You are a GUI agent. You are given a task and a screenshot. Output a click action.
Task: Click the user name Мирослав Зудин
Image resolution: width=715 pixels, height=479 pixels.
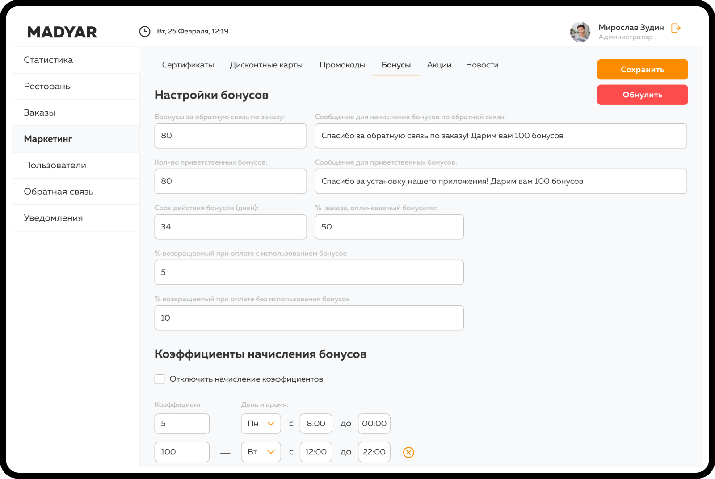[x=631, y=28]
